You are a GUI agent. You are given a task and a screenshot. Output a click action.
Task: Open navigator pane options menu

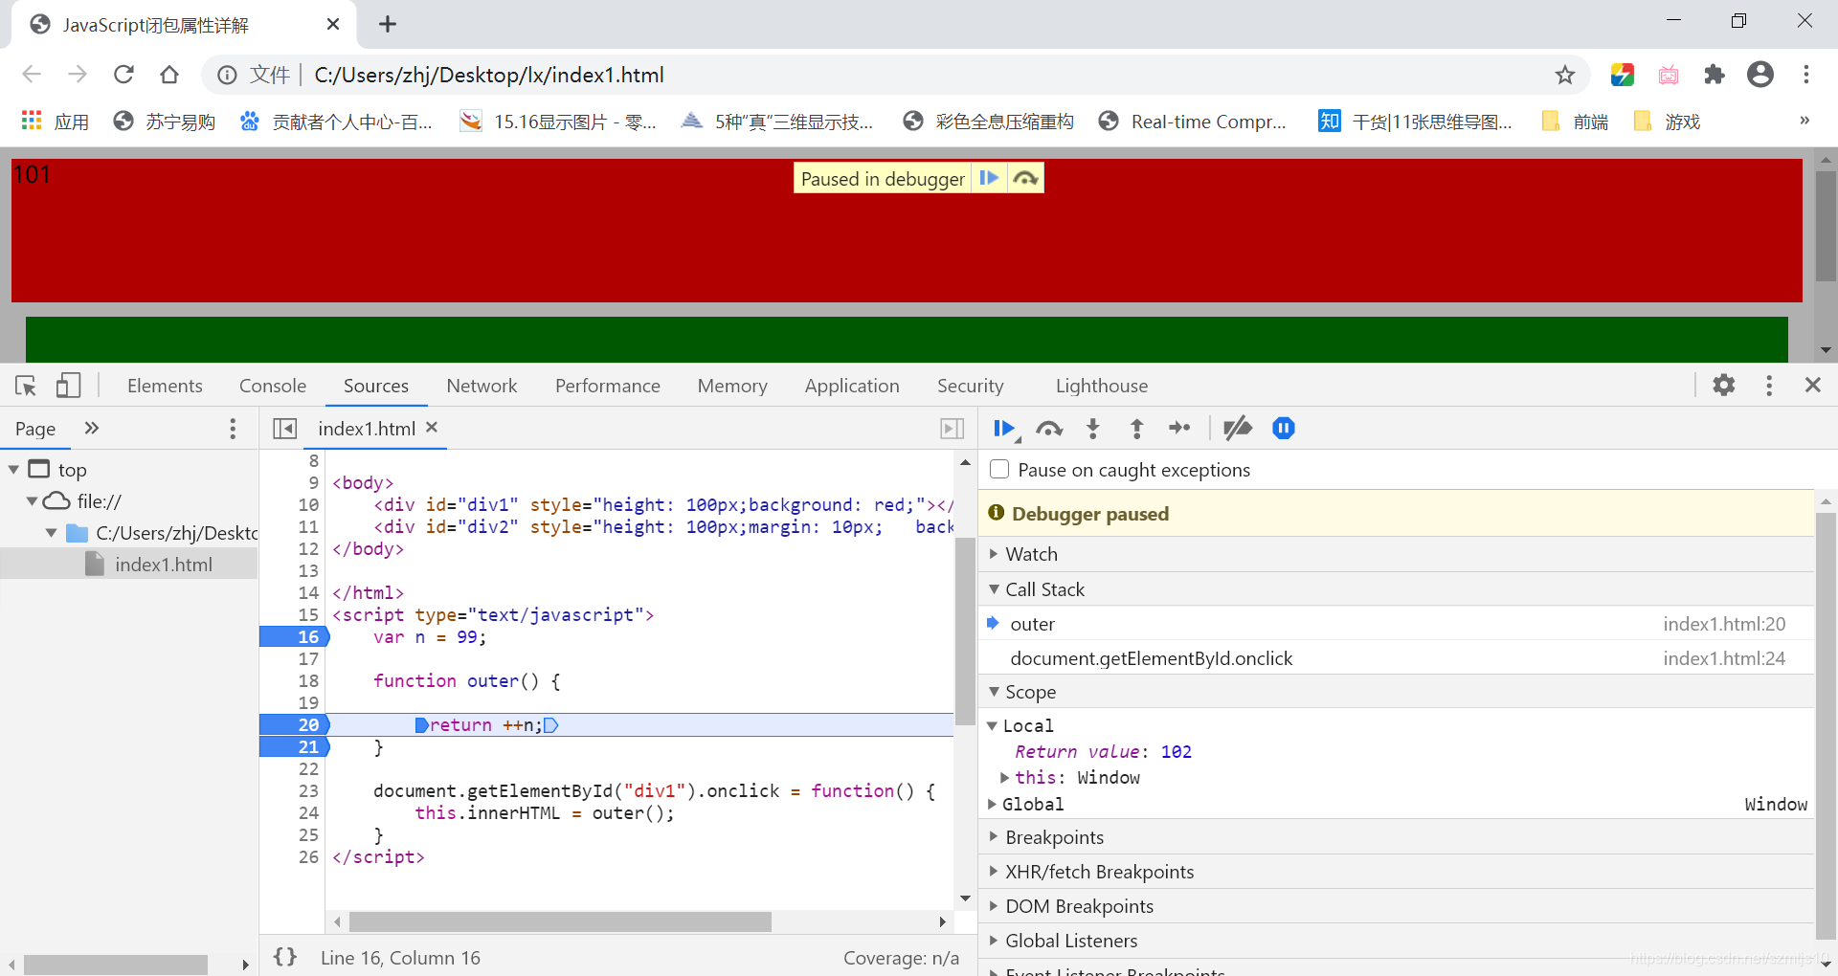point(233,429)
